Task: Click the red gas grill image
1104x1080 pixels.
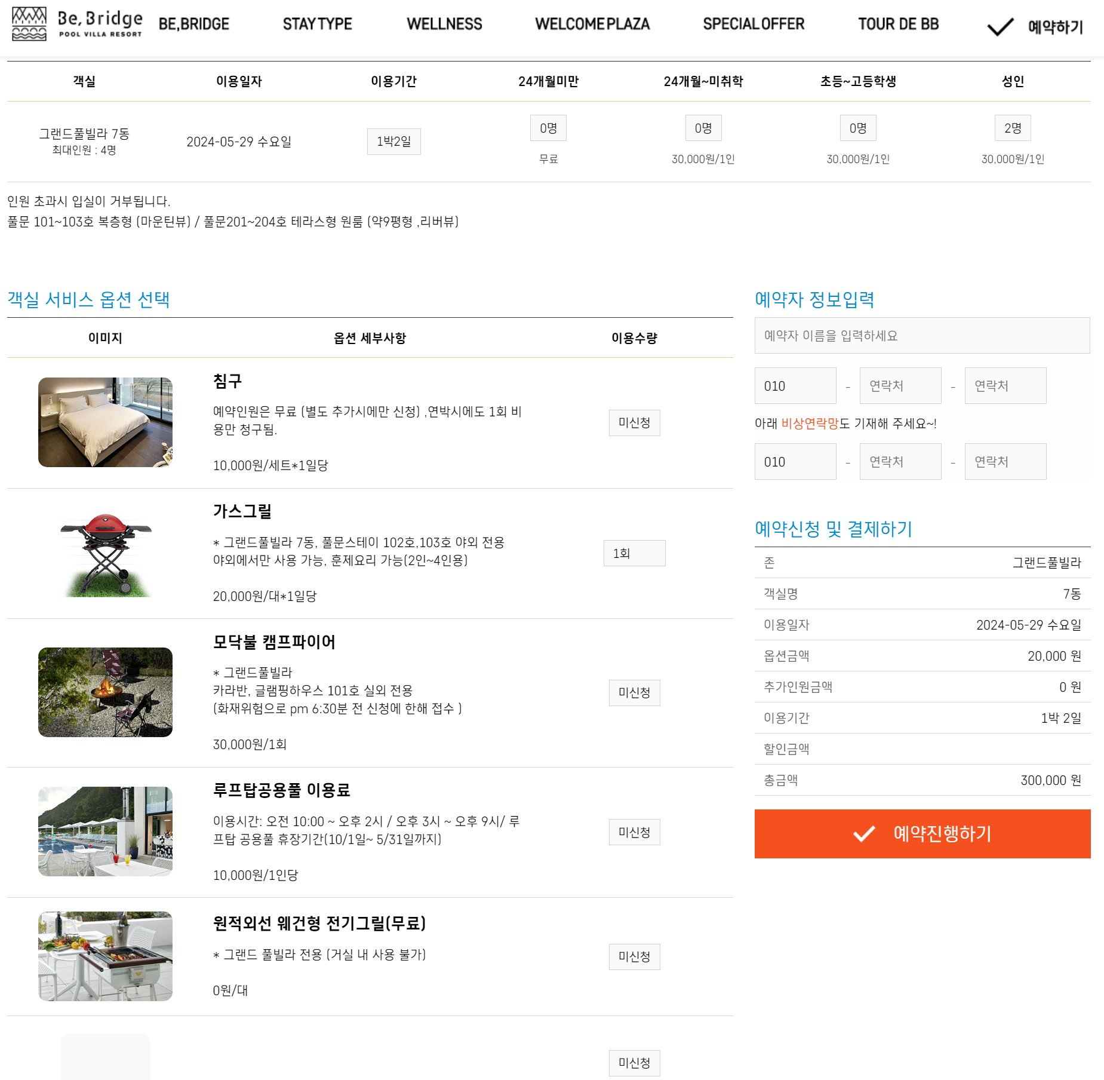Action: pos(106,554)
